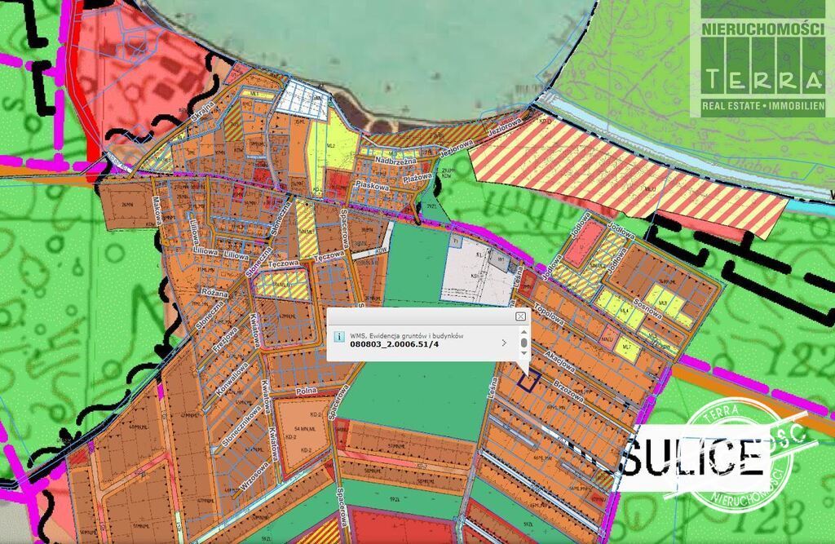Click the TERRA Nieruchomości logo

762,58
